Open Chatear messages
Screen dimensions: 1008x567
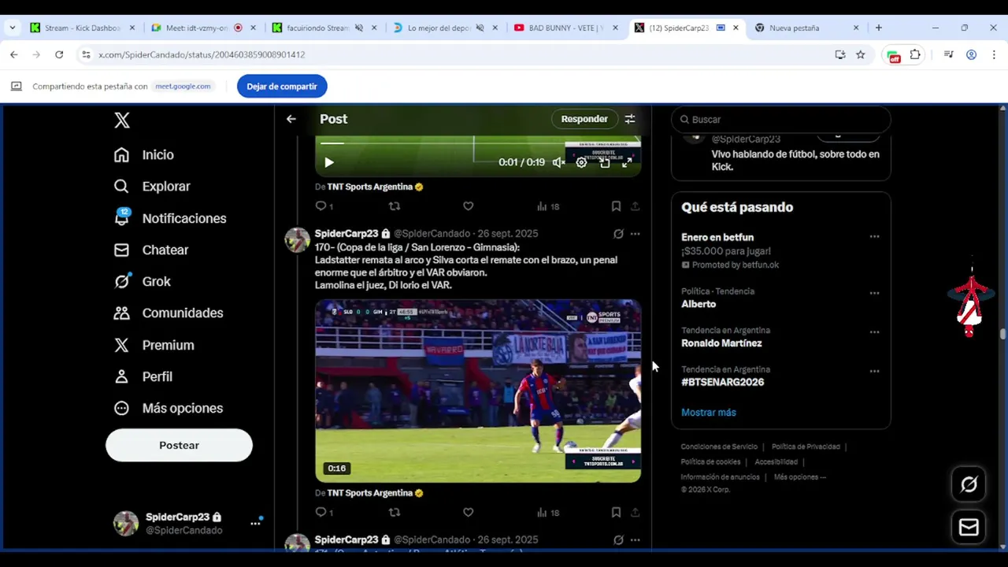(x=150, y=250)
